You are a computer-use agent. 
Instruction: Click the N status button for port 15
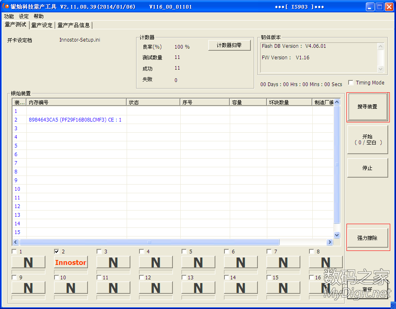283,288
